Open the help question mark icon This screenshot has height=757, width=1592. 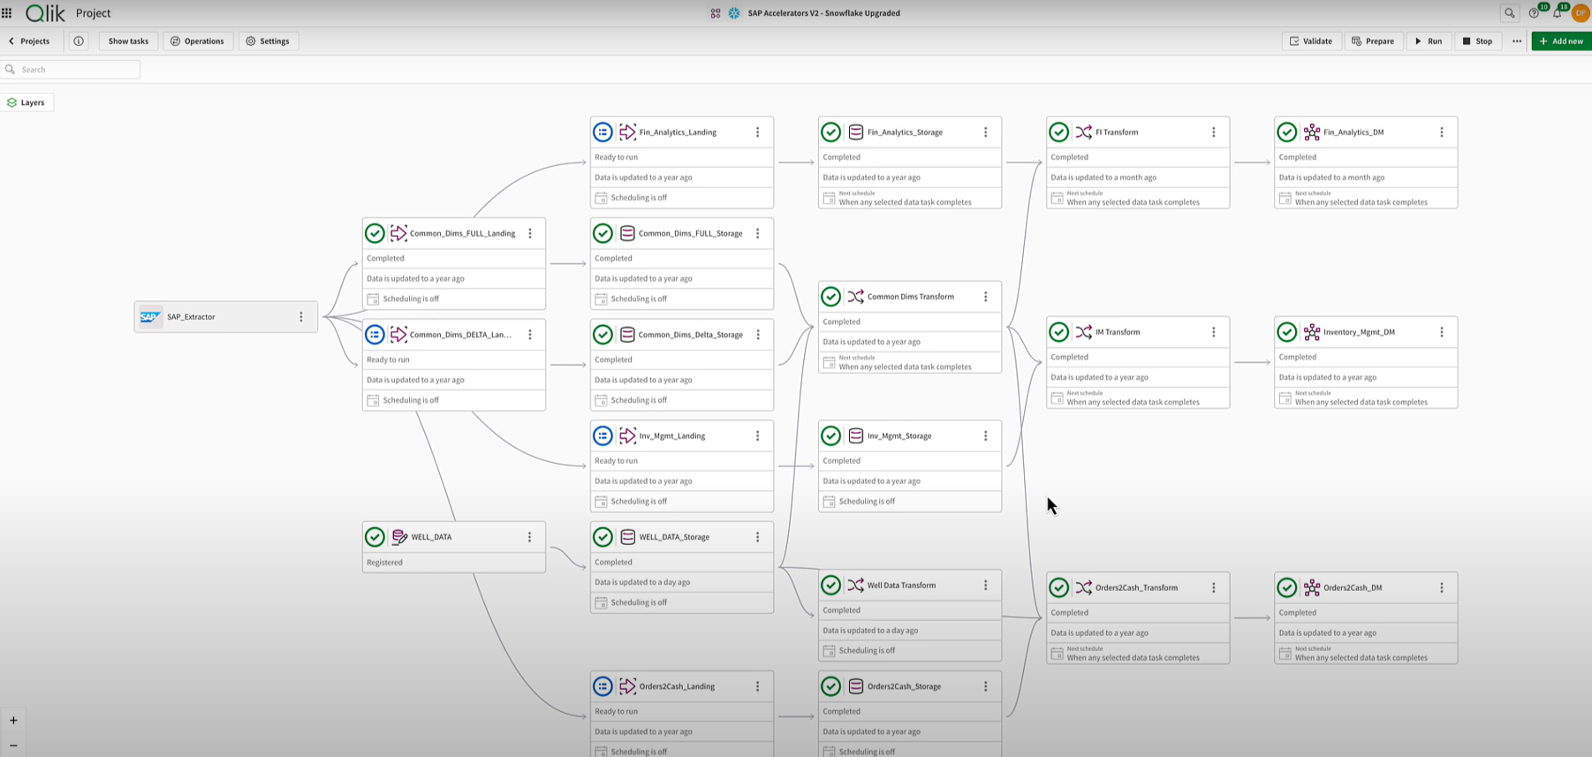pos(1534,13)
